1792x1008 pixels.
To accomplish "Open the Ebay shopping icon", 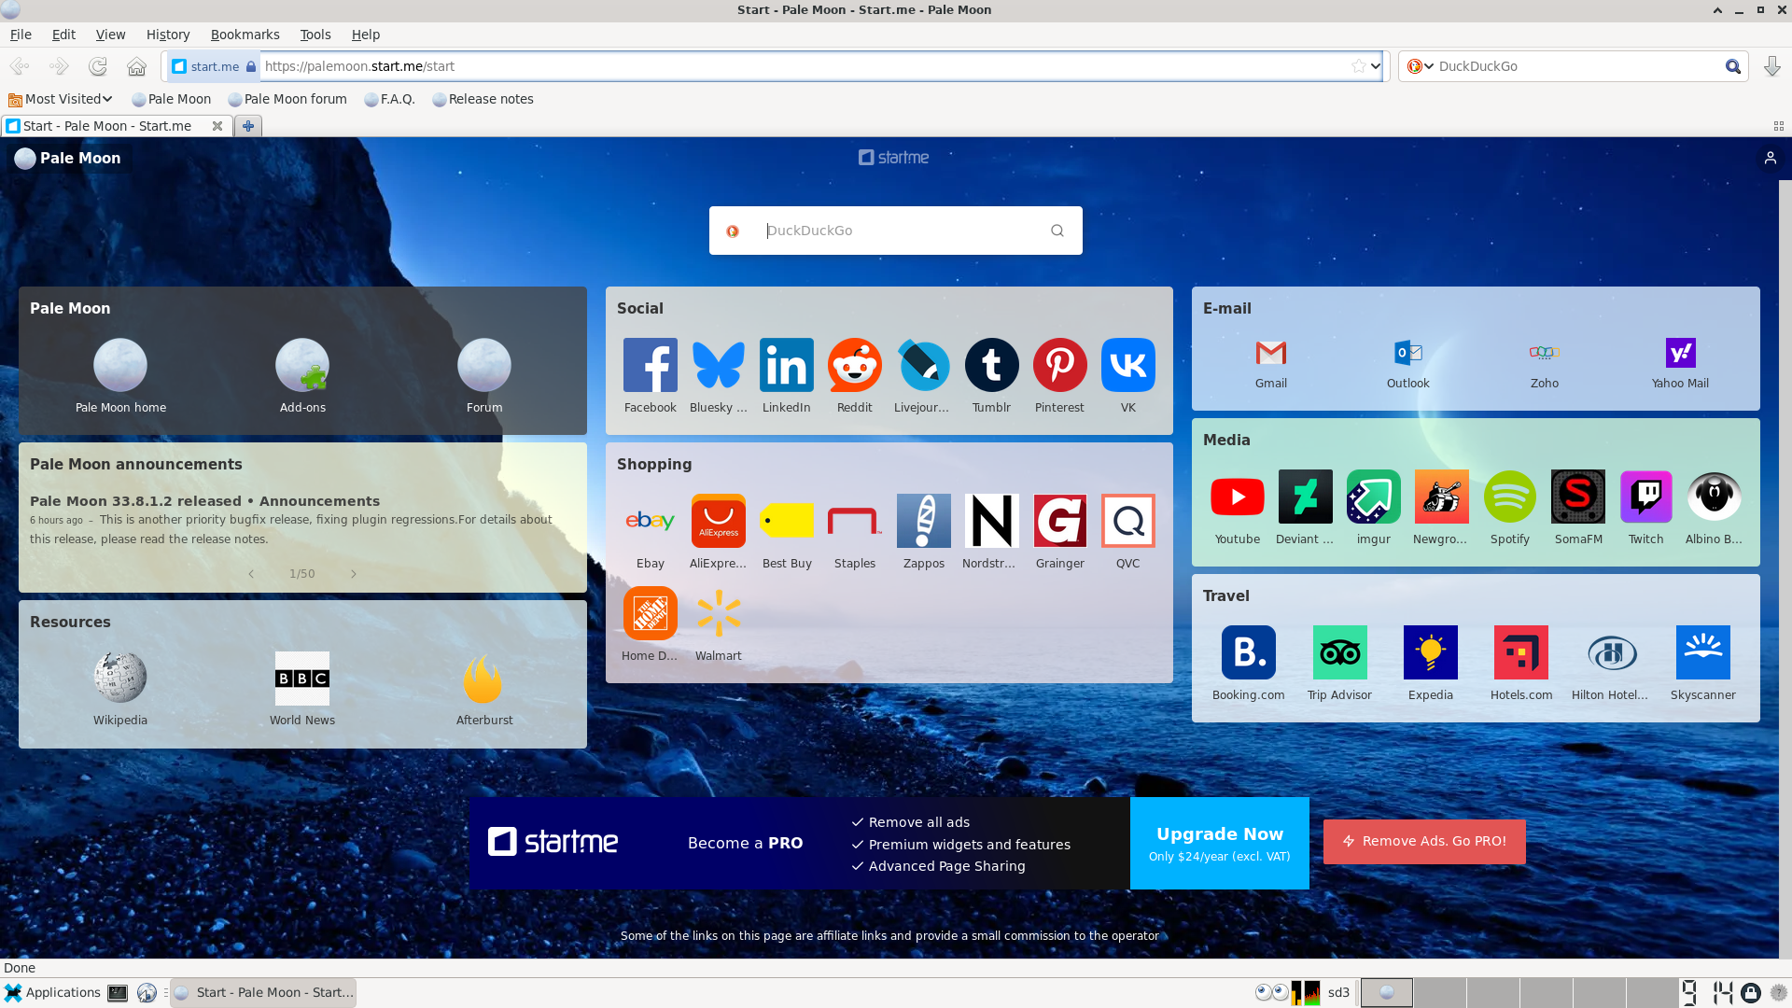I will pos(650,521).
